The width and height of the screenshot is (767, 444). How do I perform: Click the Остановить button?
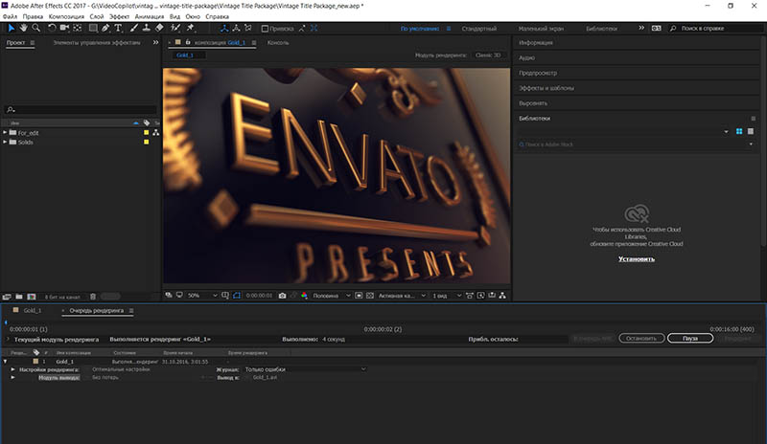641,338
